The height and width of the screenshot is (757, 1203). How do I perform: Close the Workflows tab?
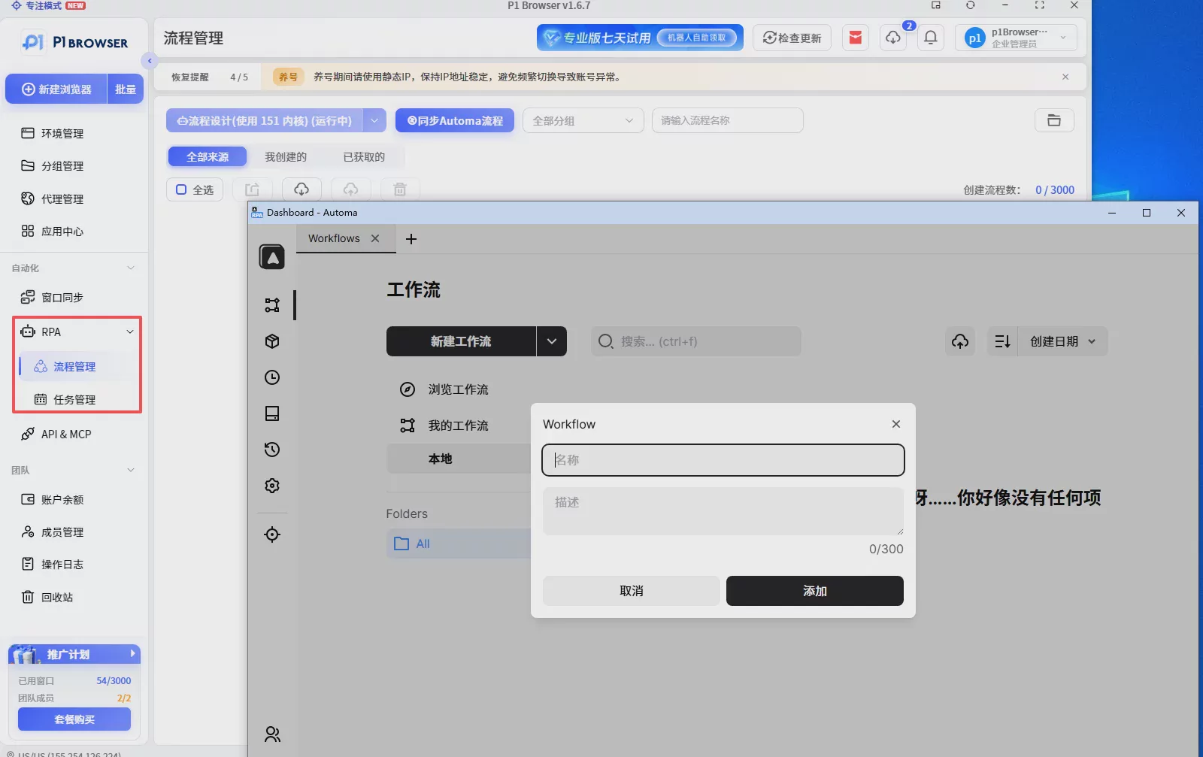(375, 238)
